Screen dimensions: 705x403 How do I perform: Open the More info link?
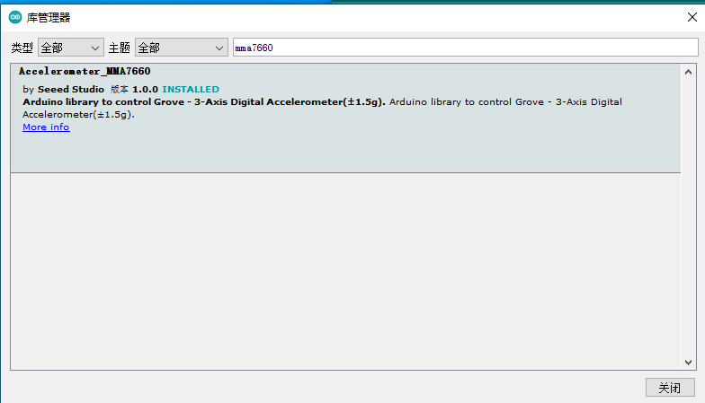click(46, 127)
